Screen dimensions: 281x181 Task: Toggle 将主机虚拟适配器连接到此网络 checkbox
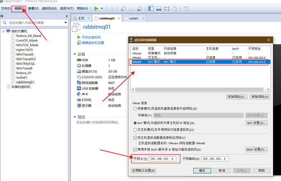[135, 138]
